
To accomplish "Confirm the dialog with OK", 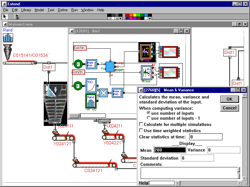I will tap(229, 99).
